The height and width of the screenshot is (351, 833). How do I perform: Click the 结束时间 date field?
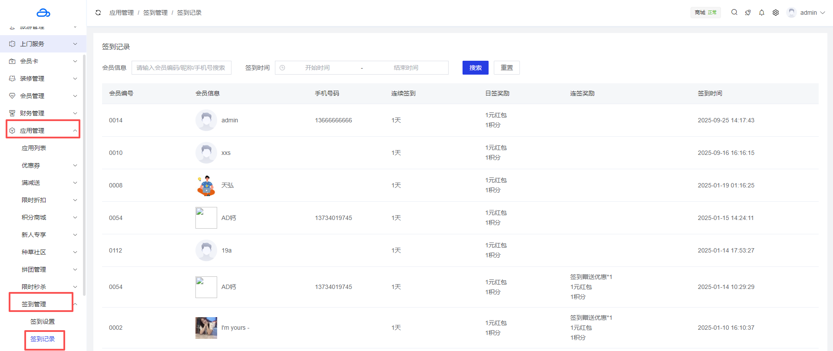pos(406,68)
